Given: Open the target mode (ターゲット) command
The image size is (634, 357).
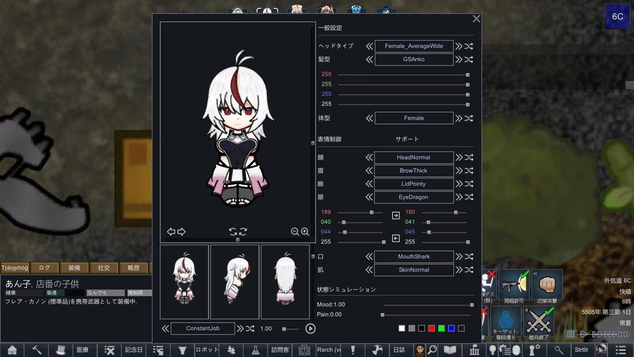Looking at the screenshot, I should pos(506,322).
